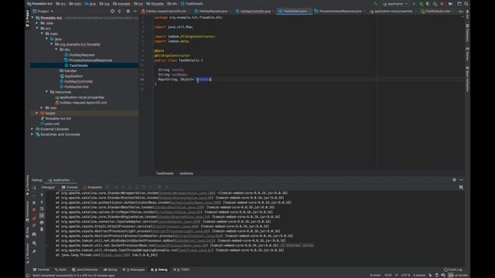
Task: Click Search Everywhere magnifier icon
Action: [466, 4]
